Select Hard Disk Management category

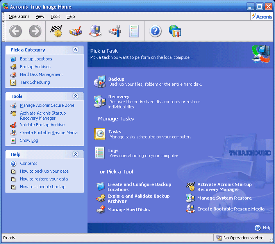pyautogui.click(x=41, y=74)
